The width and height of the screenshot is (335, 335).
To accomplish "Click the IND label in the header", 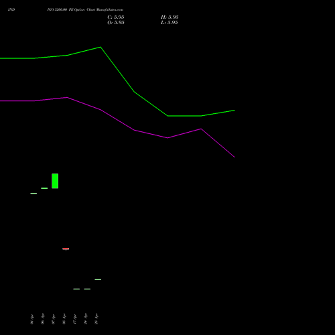I will tap(11, 9).
